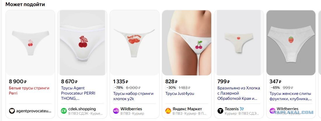Viewport: 321px width, 121px height.
Task: Click the Яндекс Маркет store icon
Action: point(168,111)
